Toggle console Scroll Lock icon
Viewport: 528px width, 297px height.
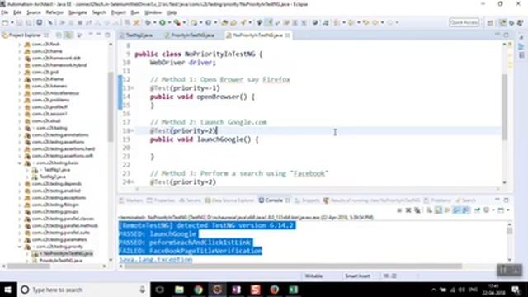[x=438, y=210]
